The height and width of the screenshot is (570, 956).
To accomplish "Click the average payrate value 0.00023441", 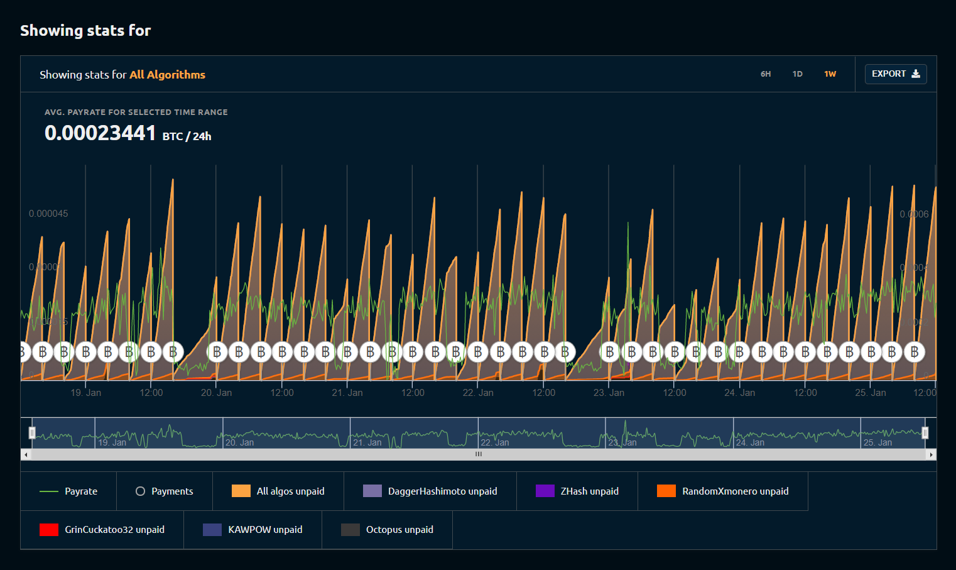I will click(x=100, y=133).
